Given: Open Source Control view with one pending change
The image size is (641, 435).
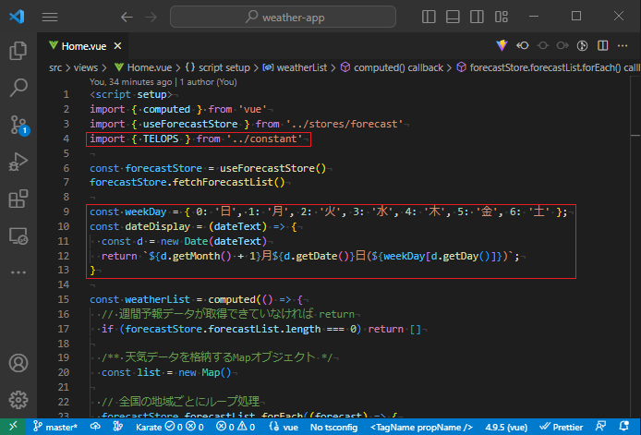Looking at the screenshot, I should click(x=18, y=125).
